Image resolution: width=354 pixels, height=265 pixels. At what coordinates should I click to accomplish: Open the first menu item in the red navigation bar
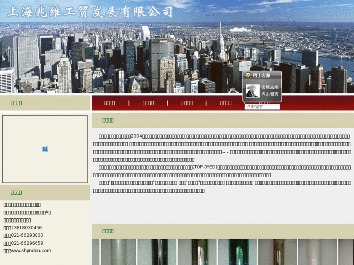pos(109,103)
